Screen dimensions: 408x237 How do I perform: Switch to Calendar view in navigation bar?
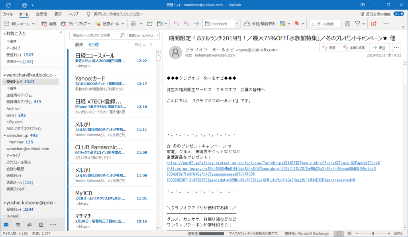point(18,225)
